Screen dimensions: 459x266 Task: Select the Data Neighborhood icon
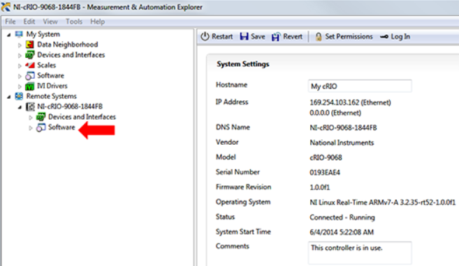pos(29,45)
